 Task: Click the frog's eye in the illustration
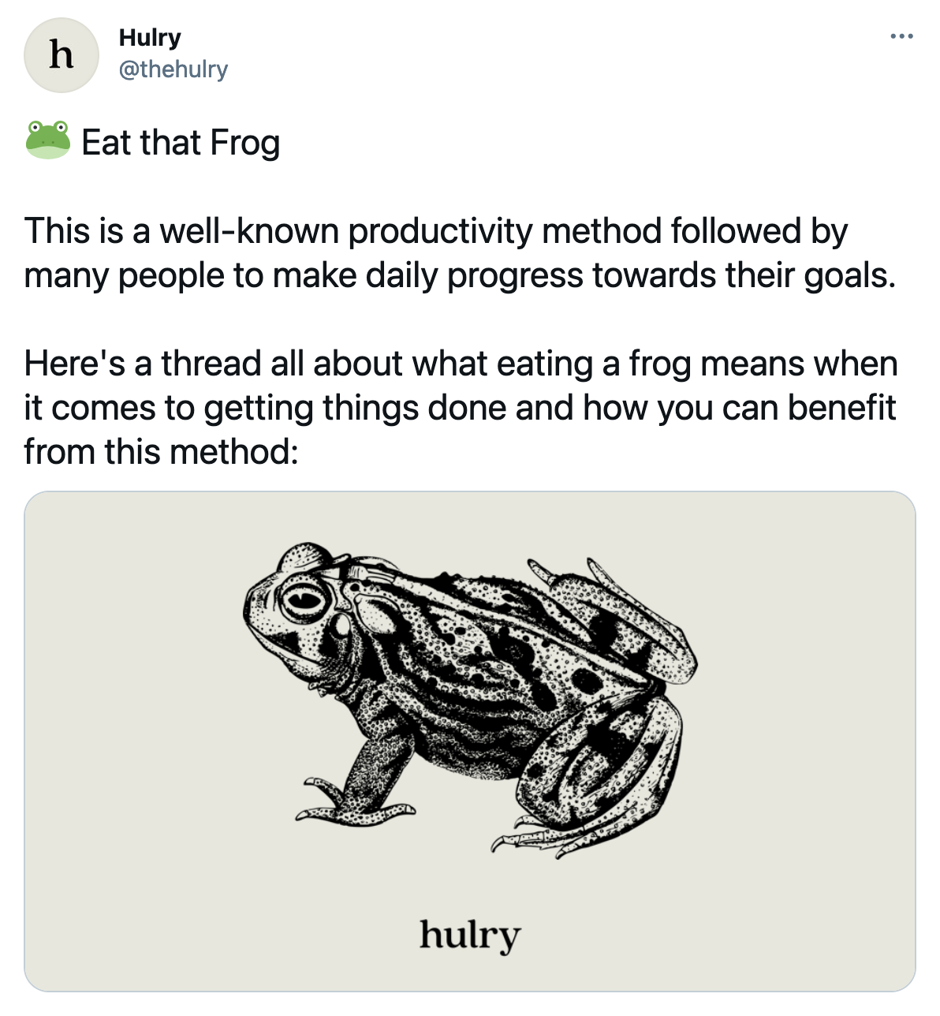(x=304, y=600)
